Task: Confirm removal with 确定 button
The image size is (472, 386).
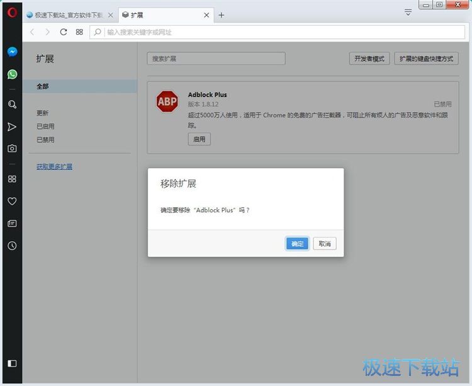Action: point(297,244)
